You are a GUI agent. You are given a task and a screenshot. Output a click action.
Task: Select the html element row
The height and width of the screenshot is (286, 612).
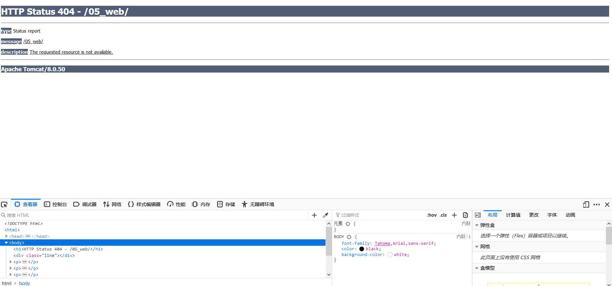click(x=12, y=230)
